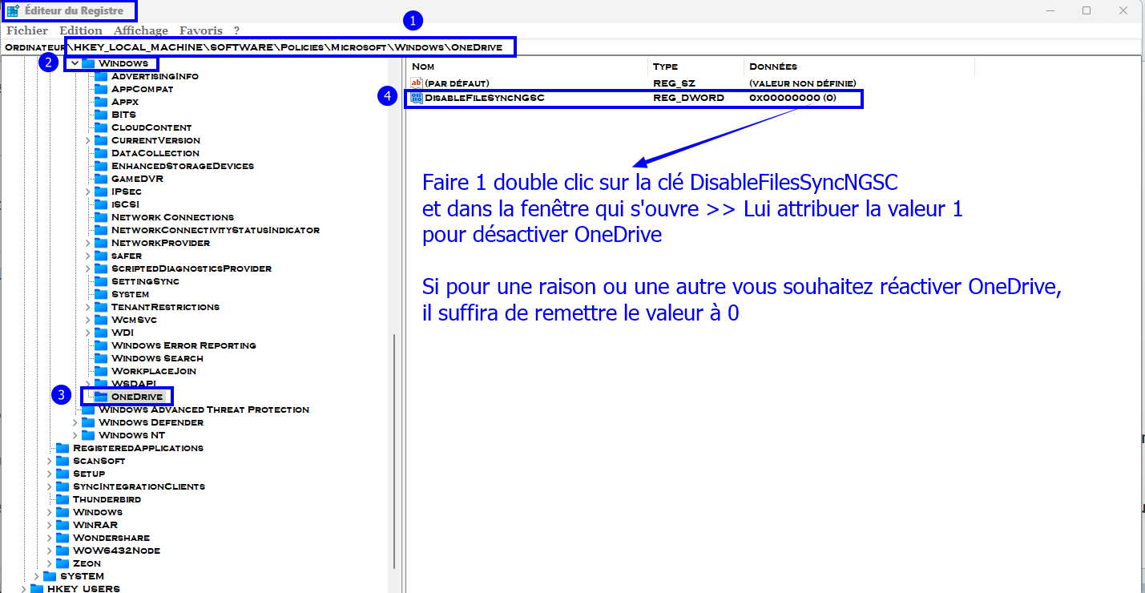Click the EnhancedStorageDevices folder icon
Viewport: 1145px width, 593px height.
(101, 166)
